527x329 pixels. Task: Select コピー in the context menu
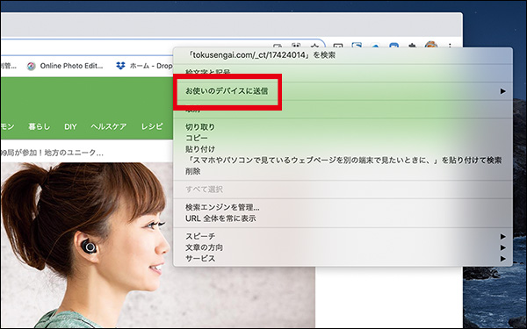[343, 138]
